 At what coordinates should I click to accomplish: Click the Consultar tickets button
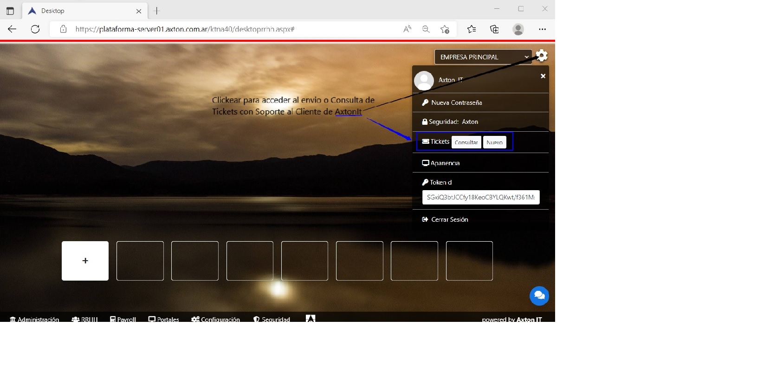pos(466,142)
